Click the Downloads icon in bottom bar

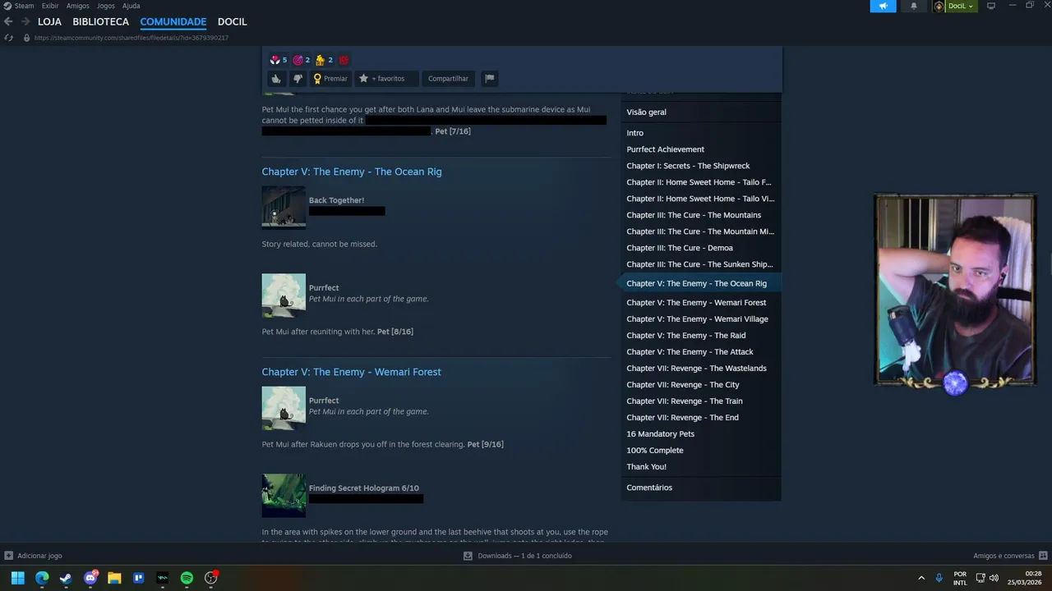(x=468, y=556)
